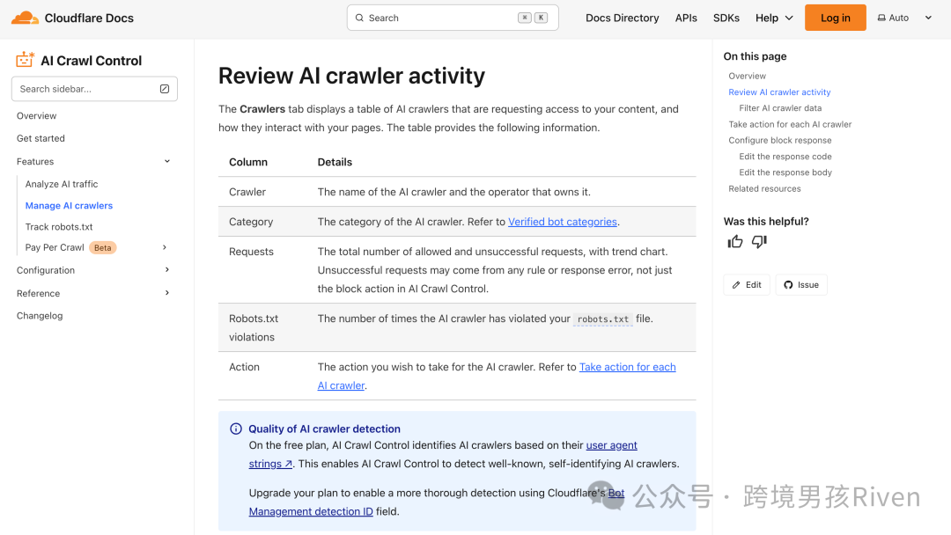Screen dimensions: 951x535
Task: Click the GitHub Issue button
Action: (x=801, y=285)
